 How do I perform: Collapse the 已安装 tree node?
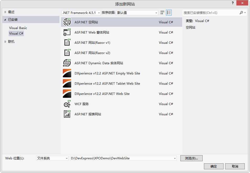point(5,20)
